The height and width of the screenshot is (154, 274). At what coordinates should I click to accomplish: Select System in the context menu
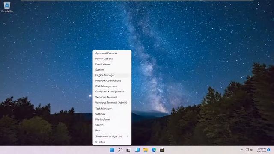112,70
